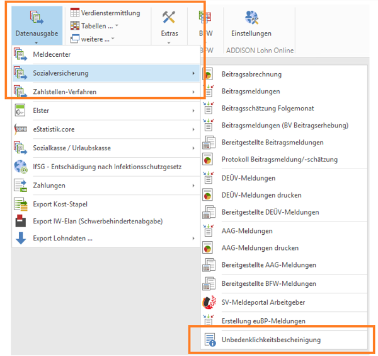Click the IfSG globe icon
The height and width of the screenshot is (356, 378).
tap(21, 167)
